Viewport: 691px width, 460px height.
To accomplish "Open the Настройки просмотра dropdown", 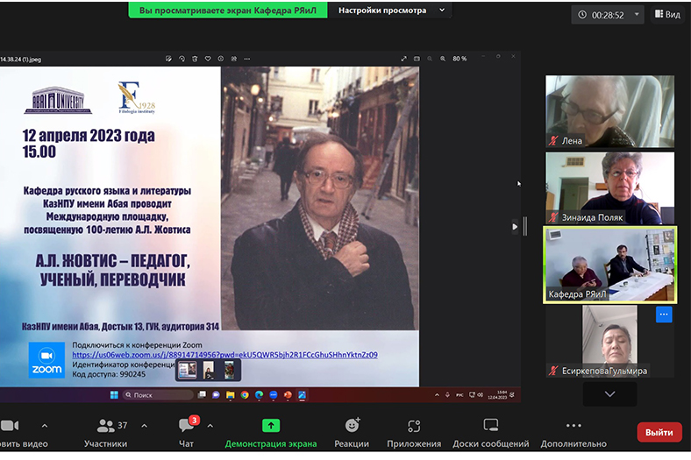I will tap(390, 11).
